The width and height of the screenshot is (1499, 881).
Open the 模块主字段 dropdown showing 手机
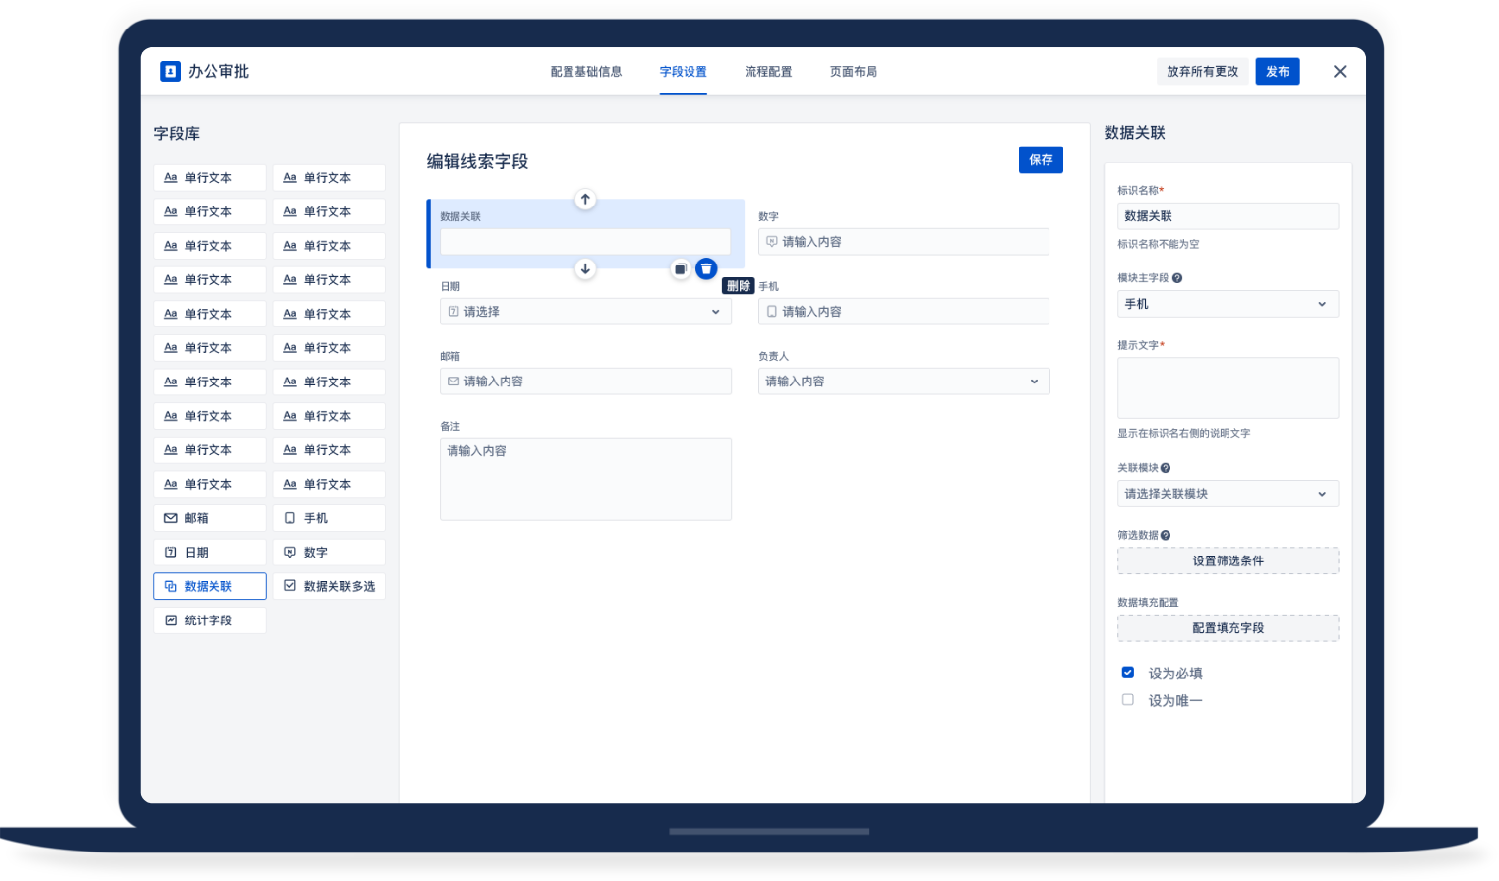[x=1227, y=304]
